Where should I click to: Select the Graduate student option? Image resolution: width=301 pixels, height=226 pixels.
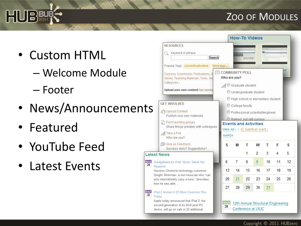click(x=228, y=85)
